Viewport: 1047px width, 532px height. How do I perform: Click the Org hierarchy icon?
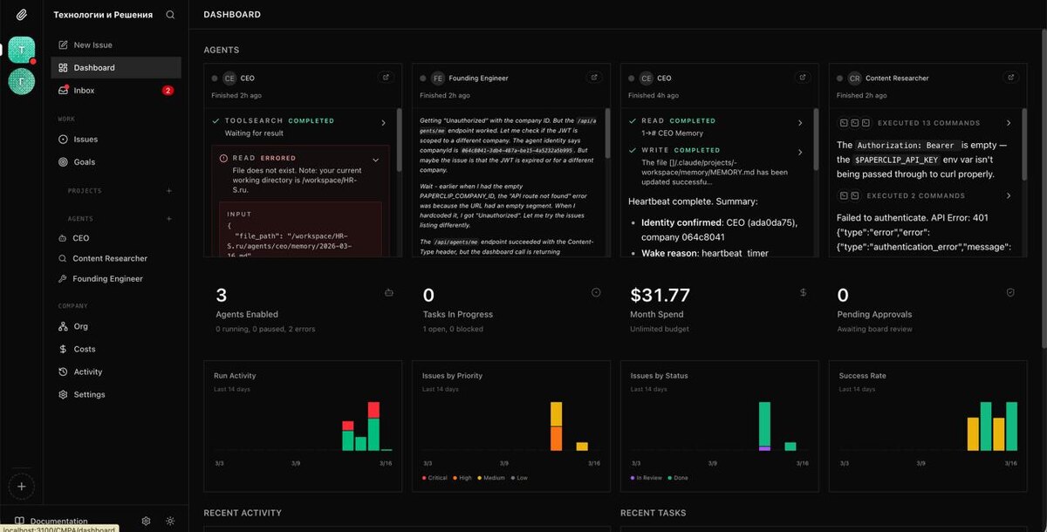[x=63, y=326]
